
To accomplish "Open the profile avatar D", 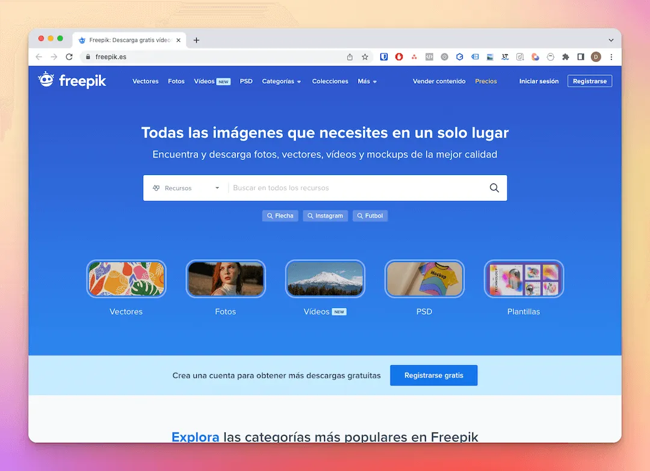I will pos(596,57).
